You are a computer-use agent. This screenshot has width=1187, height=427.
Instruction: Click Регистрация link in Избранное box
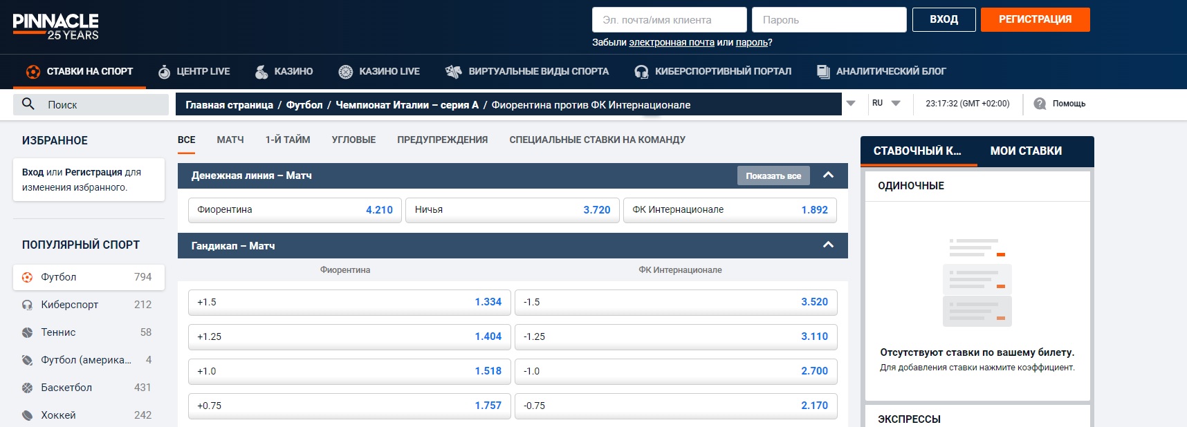coord(93,172)
